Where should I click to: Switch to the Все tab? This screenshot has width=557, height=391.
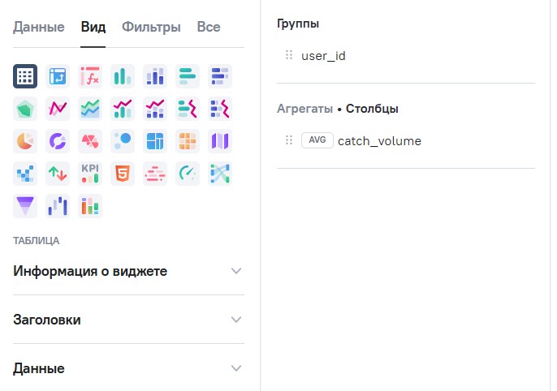208,28
